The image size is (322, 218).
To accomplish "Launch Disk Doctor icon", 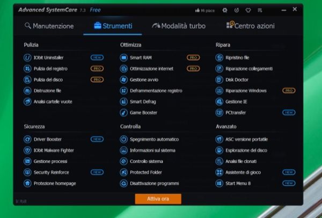I will pos(219,79).
